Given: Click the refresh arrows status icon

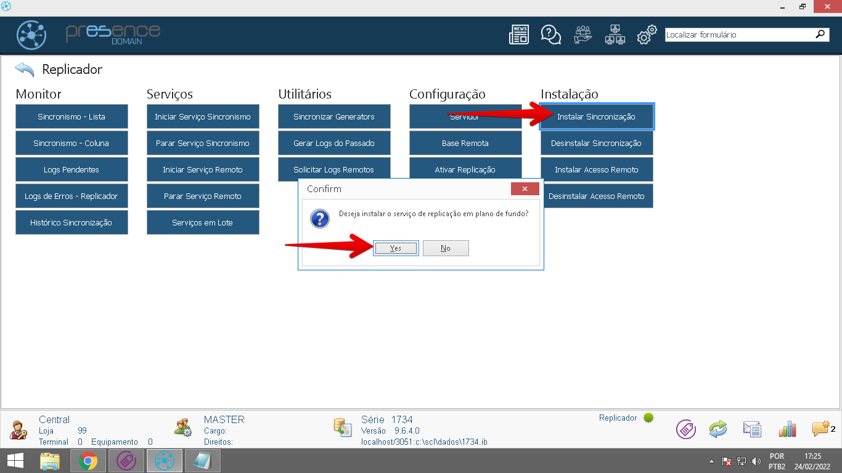Looking at the screenshot, I should coord(718,429).
